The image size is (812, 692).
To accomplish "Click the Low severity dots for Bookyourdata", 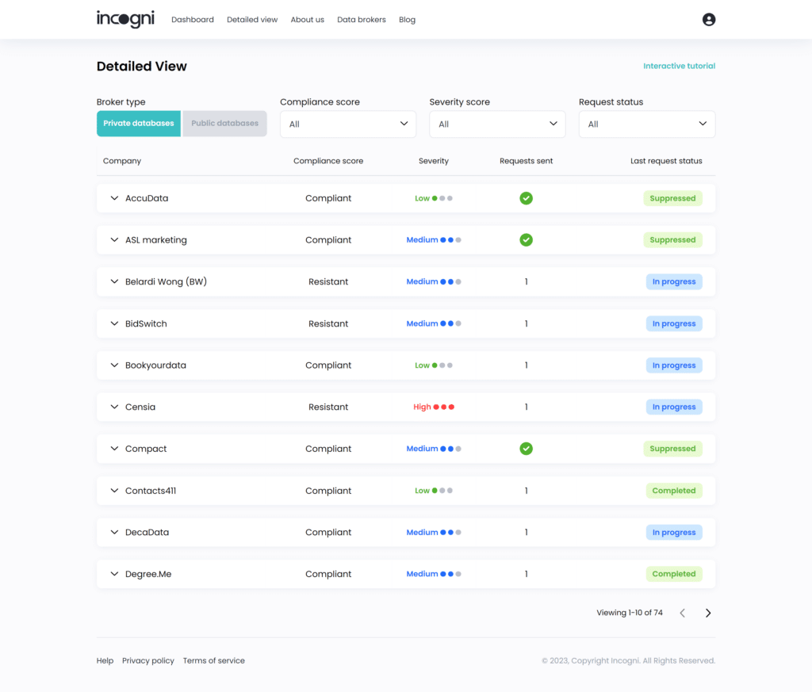I will [442, 365].
